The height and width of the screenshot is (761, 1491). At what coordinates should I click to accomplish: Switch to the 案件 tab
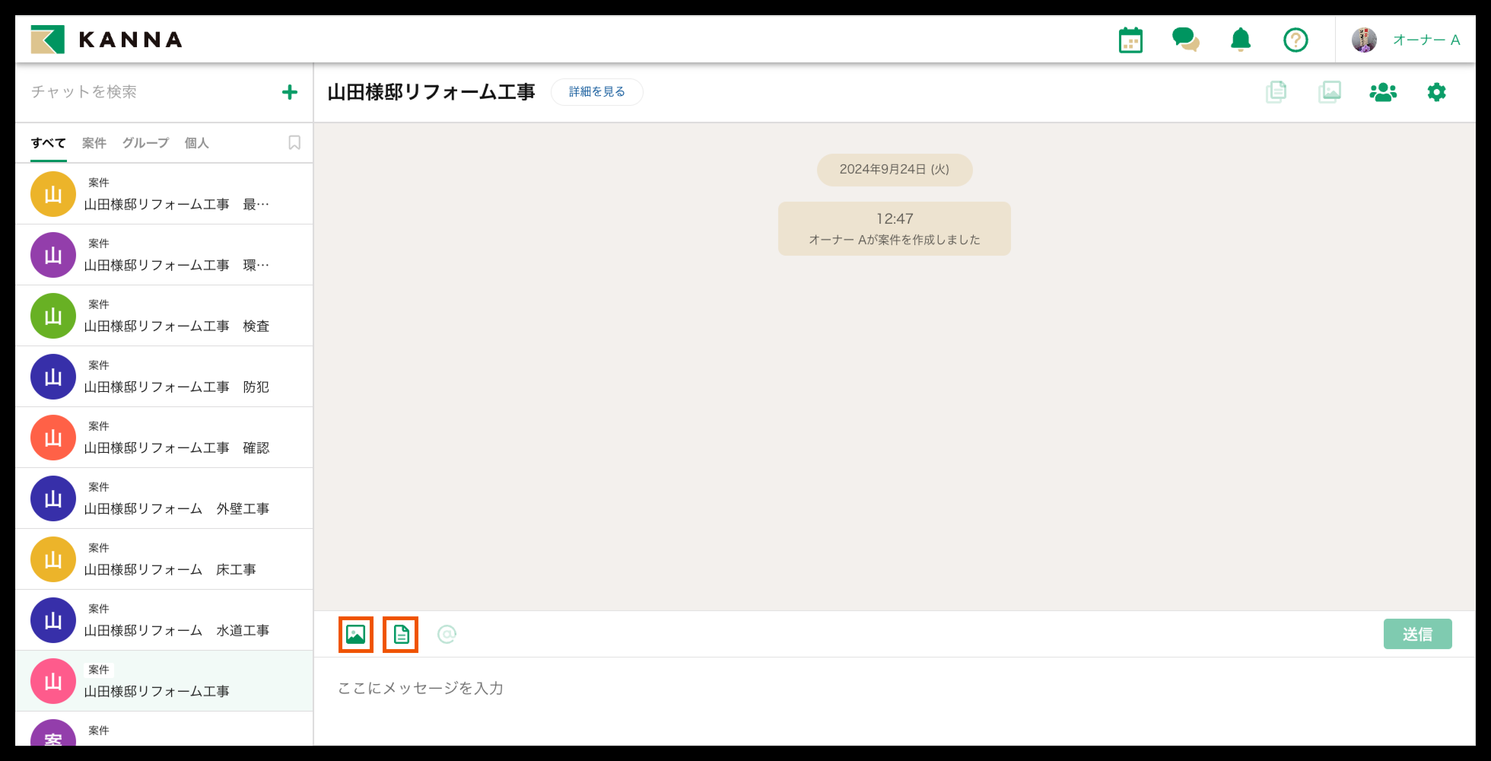[x=94, y=143]
